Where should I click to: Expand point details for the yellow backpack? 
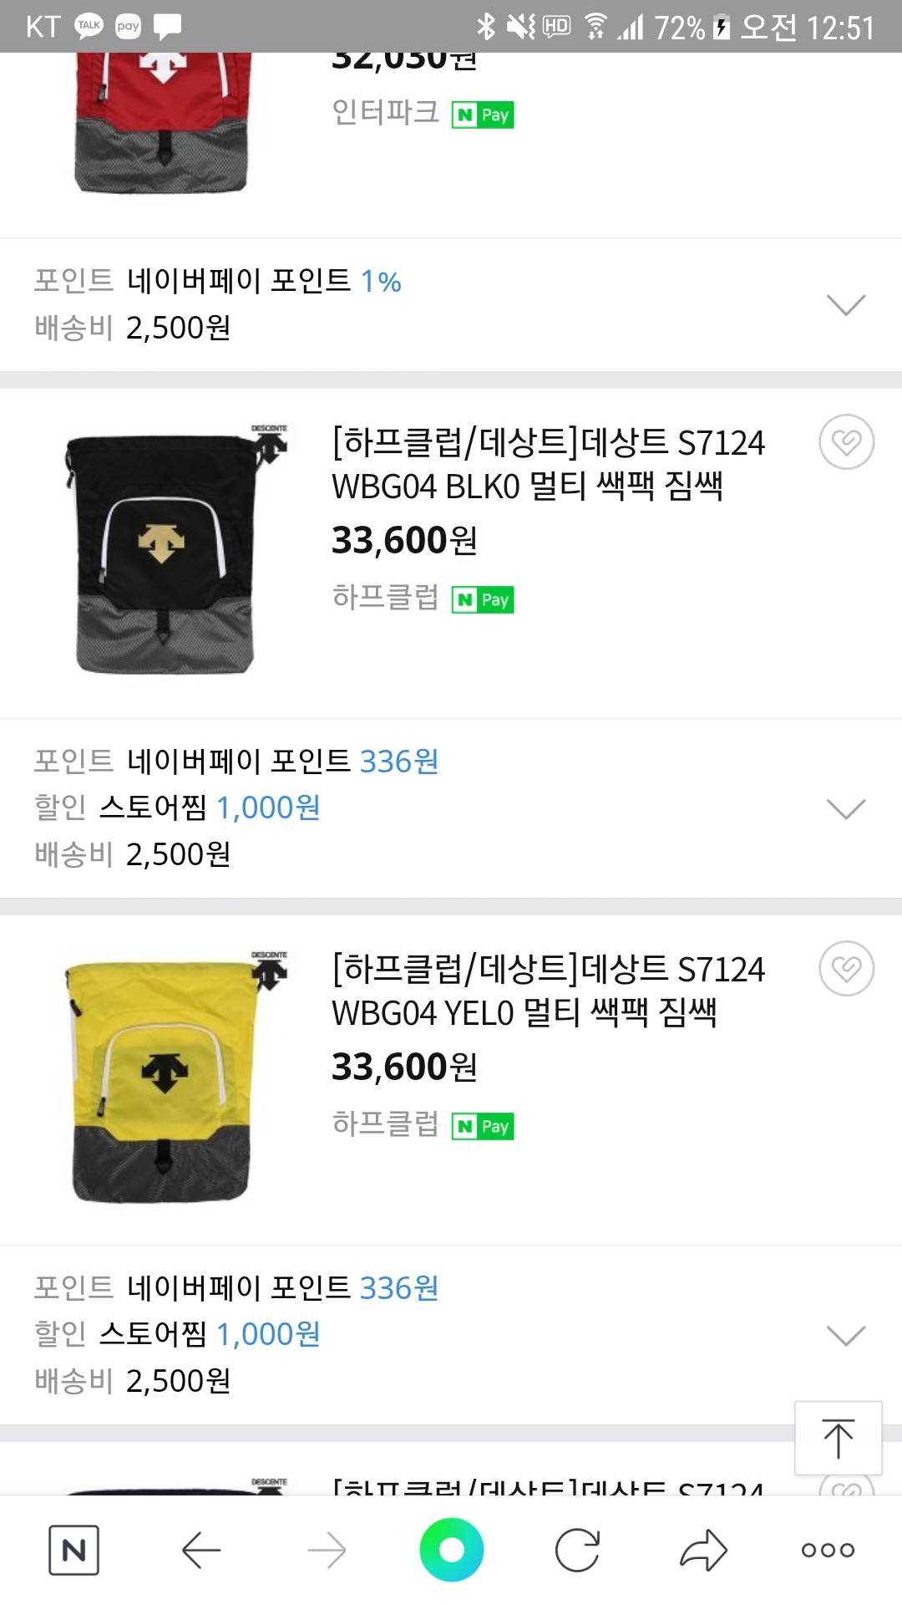(x=845, y=1335)
